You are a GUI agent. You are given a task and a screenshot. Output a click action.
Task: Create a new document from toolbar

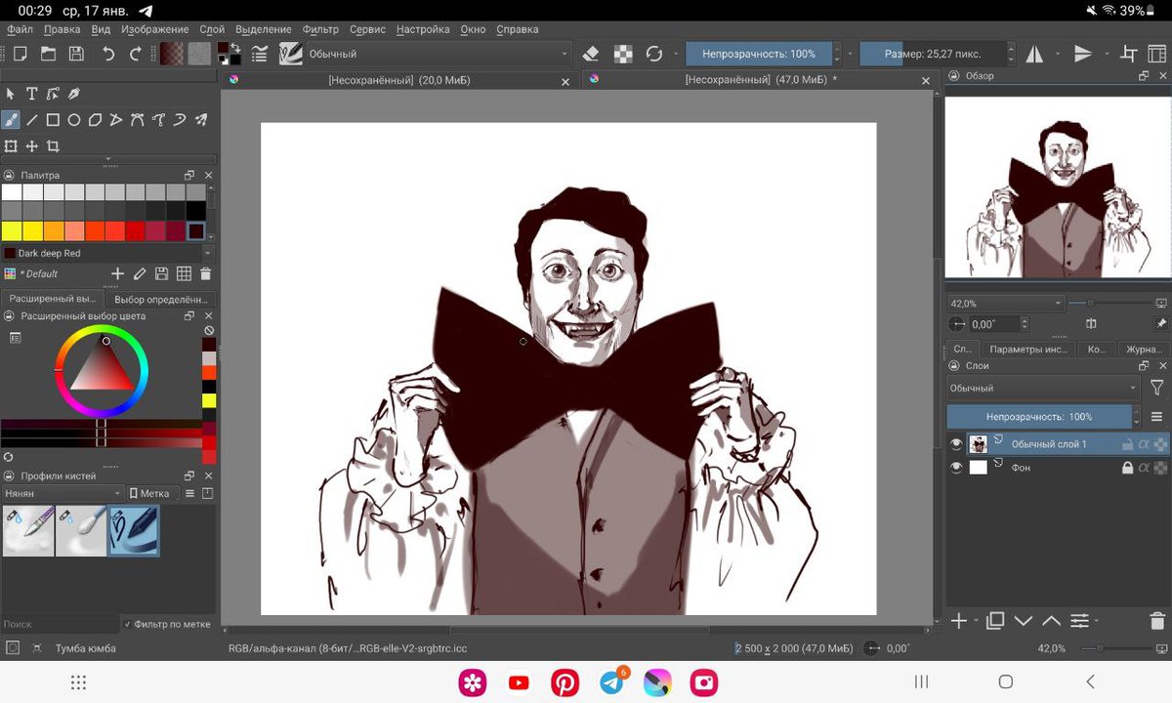tap(21, 54)
